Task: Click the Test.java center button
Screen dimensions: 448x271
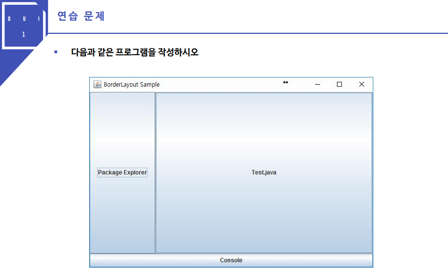Action: pos(264,173)
